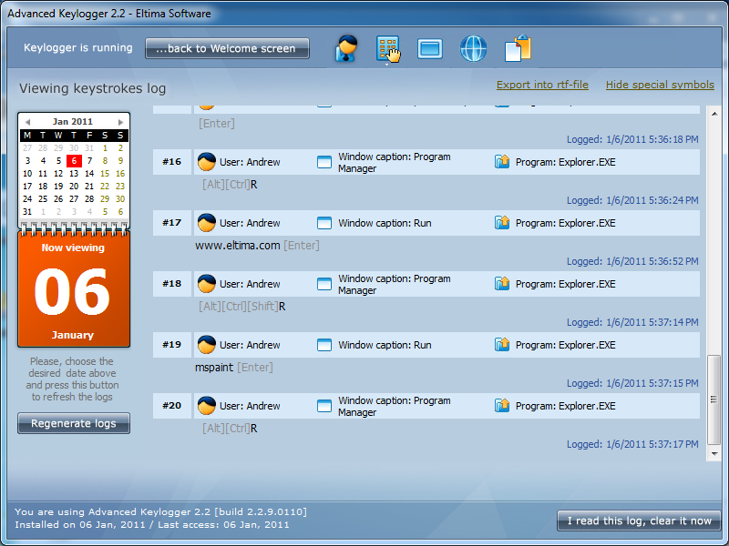Click scrollbar down arrow in log list

[x=714, y=453]
